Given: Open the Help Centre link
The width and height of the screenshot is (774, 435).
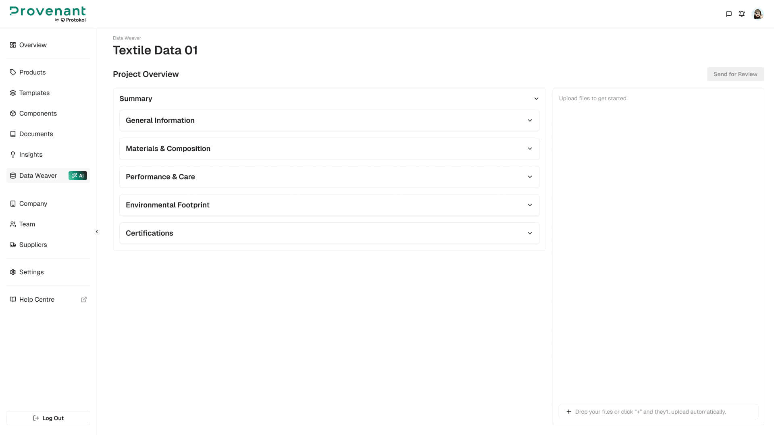Looking at the screenshot, I should (48, 300).
